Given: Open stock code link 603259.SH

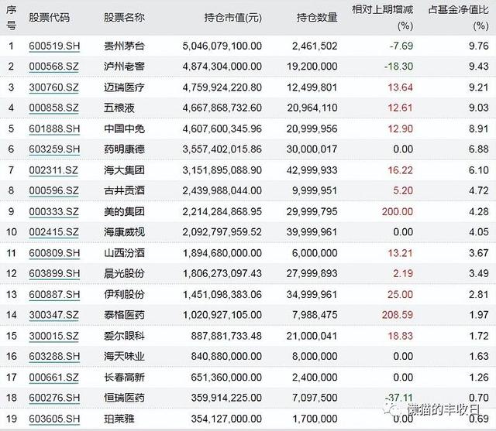Looking at the screenshot, I should point(54,149).
